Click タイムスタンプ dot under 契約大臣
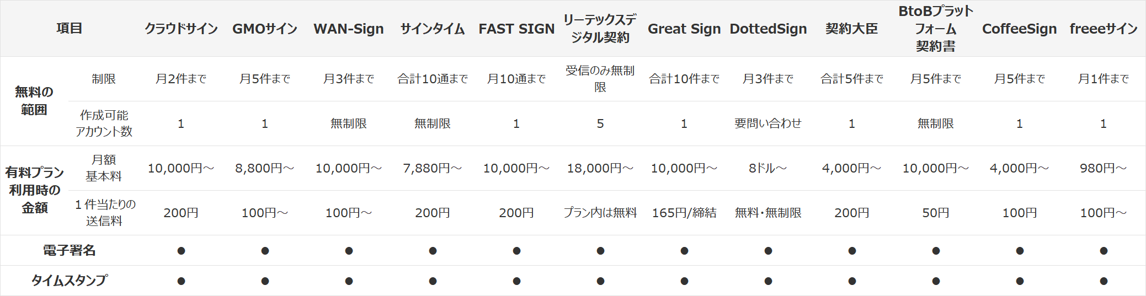 coord(852,281)
